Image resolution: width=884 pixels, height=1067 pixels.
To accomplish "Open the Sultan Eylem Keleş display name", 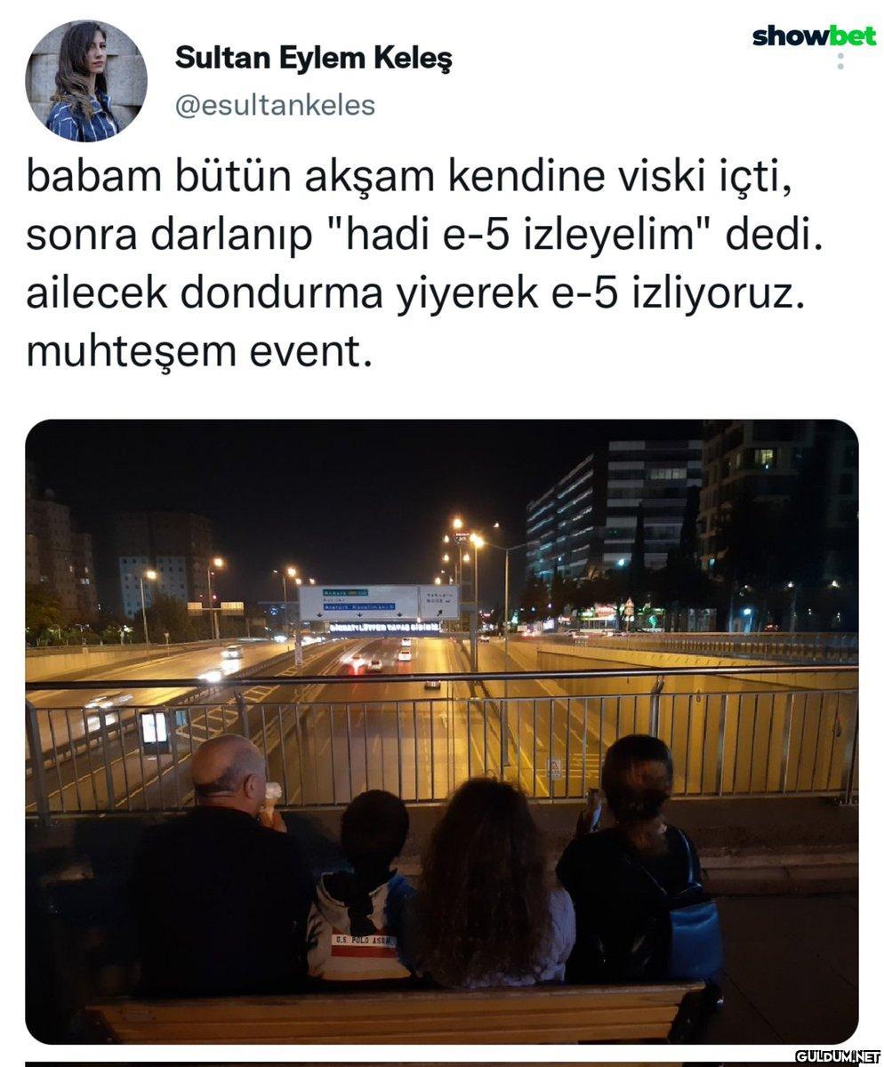I will 313,59.
